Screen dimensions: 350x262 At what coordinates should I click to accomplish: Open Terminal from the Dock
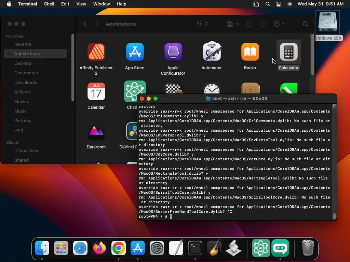(x=195, y=248)
